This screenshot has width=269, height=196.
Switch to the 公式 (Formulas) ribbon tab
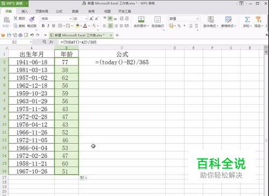59,11
